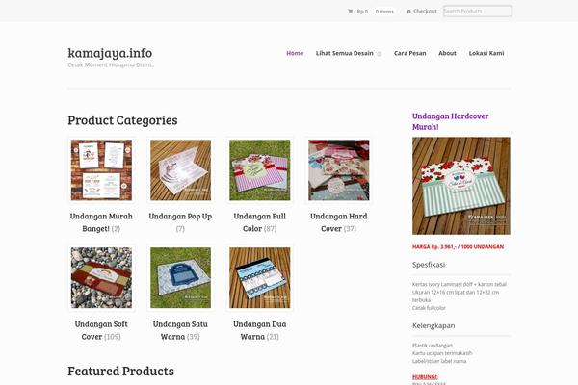Focus the Search Products field

tap(478, 11)
